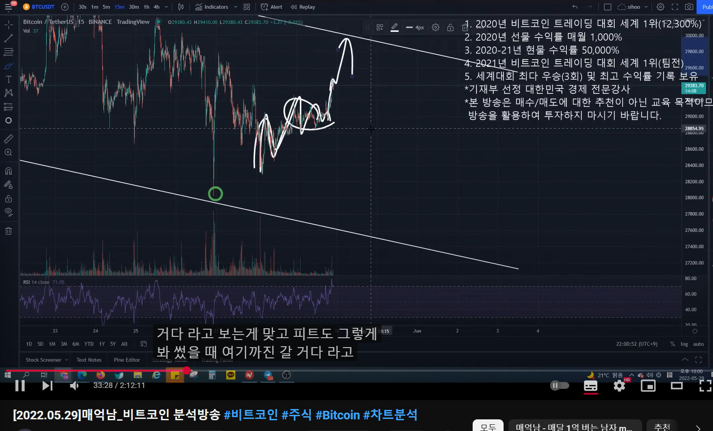Toggle percent scale on price axis
Image resolution: width=713 pixels, height=431 pixels.
click(673, 344)
